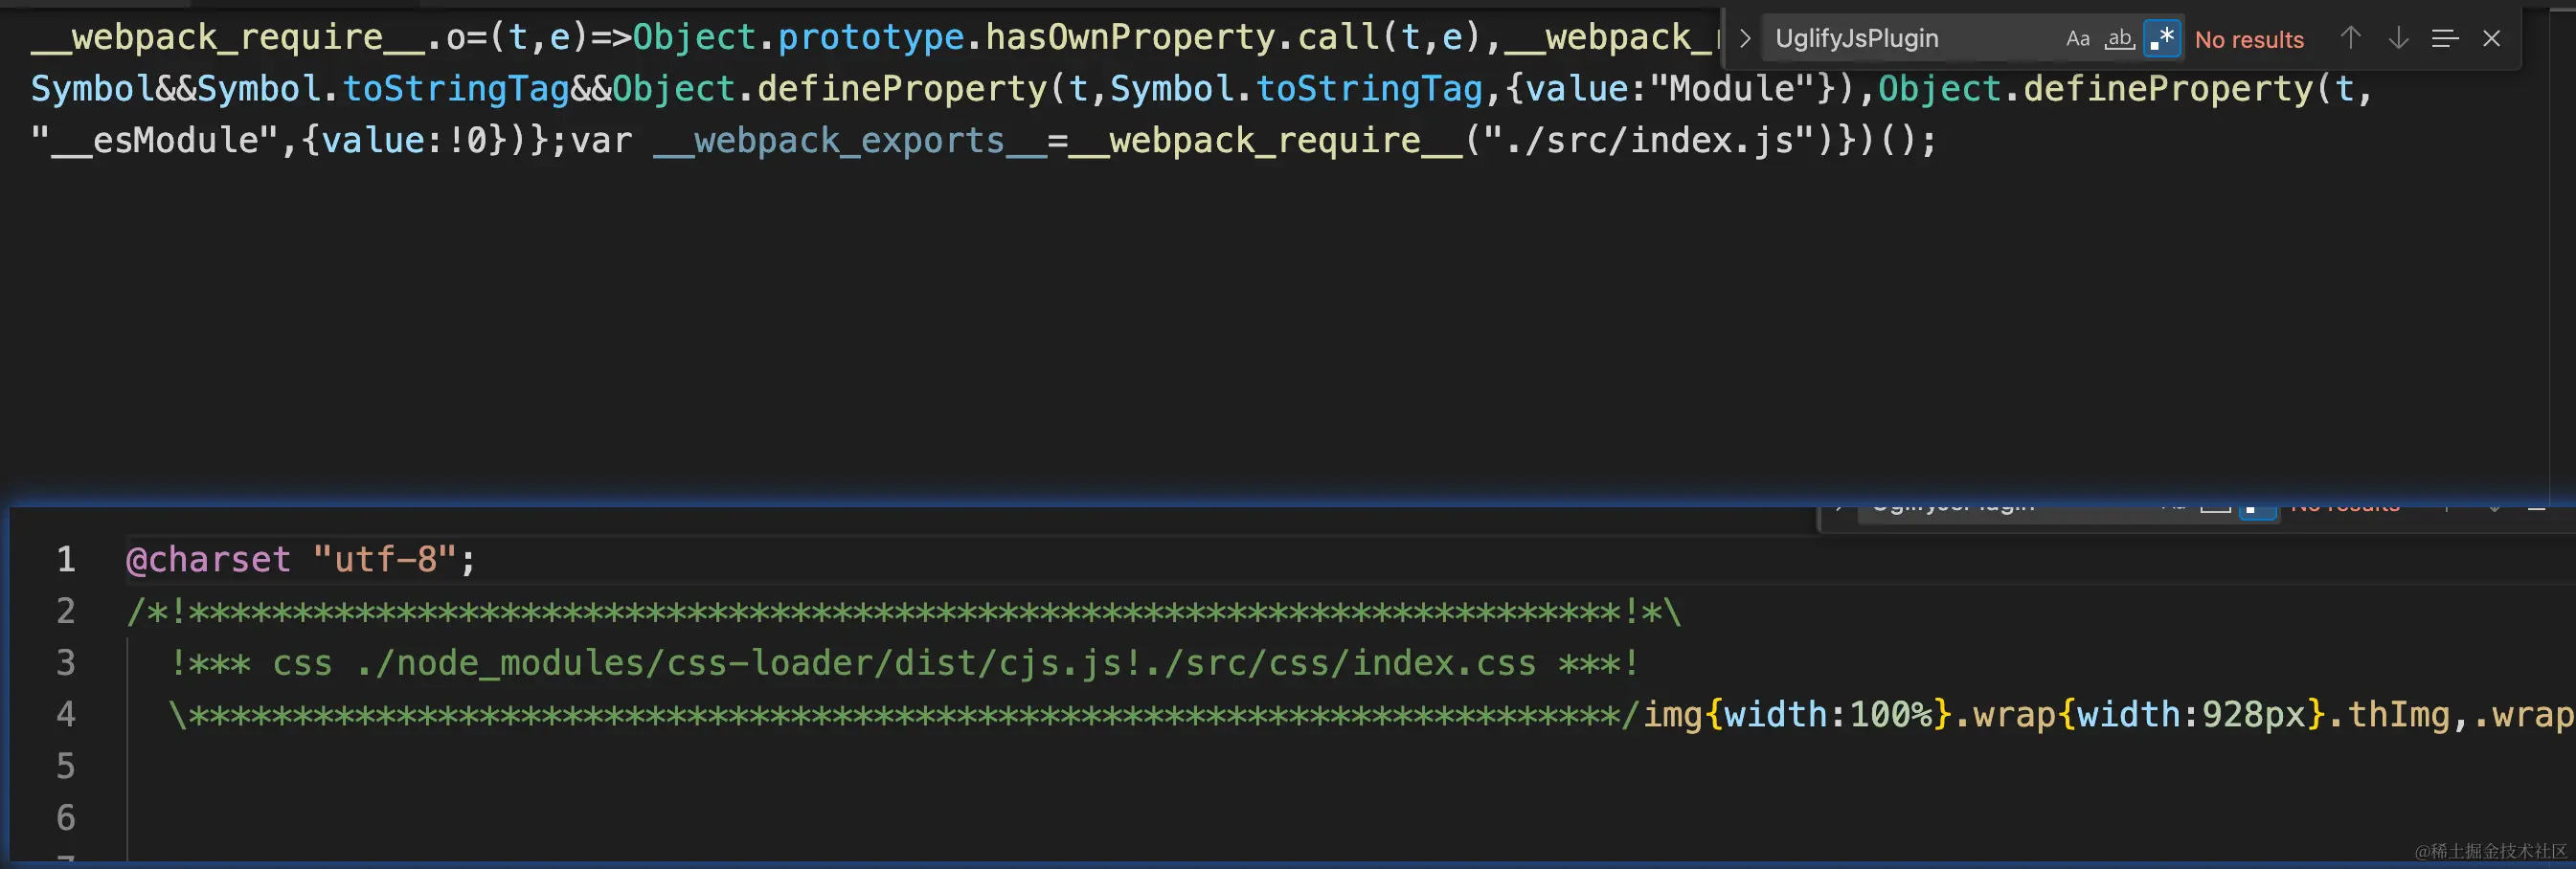Screen dimensions: 2576x869
Task: Toggle Match Case in the find widget
Action: [2077, 39]
